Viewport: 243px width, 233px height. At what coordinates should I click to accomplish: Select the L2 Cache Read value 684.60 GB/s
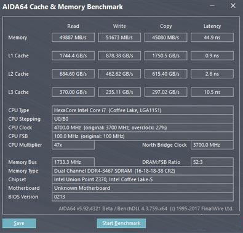pos(73,74)
